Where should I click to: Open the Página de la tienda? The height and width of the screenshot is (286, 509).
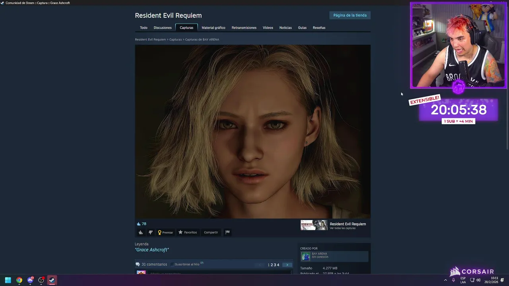pyautogui.click(x=350, y=15)
